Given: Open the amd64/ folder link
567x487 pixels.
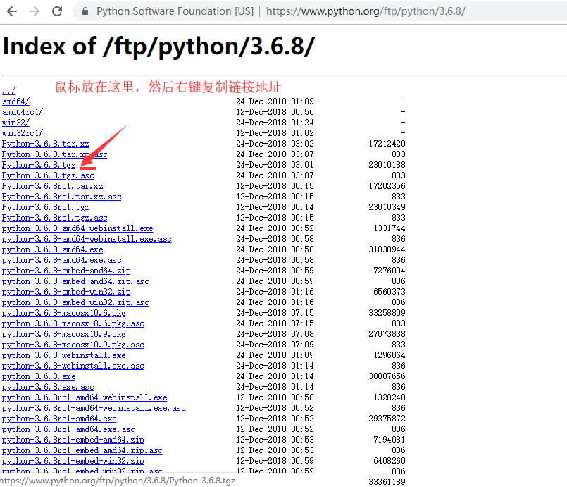Looking at the screenshot, I should (15, 101).
